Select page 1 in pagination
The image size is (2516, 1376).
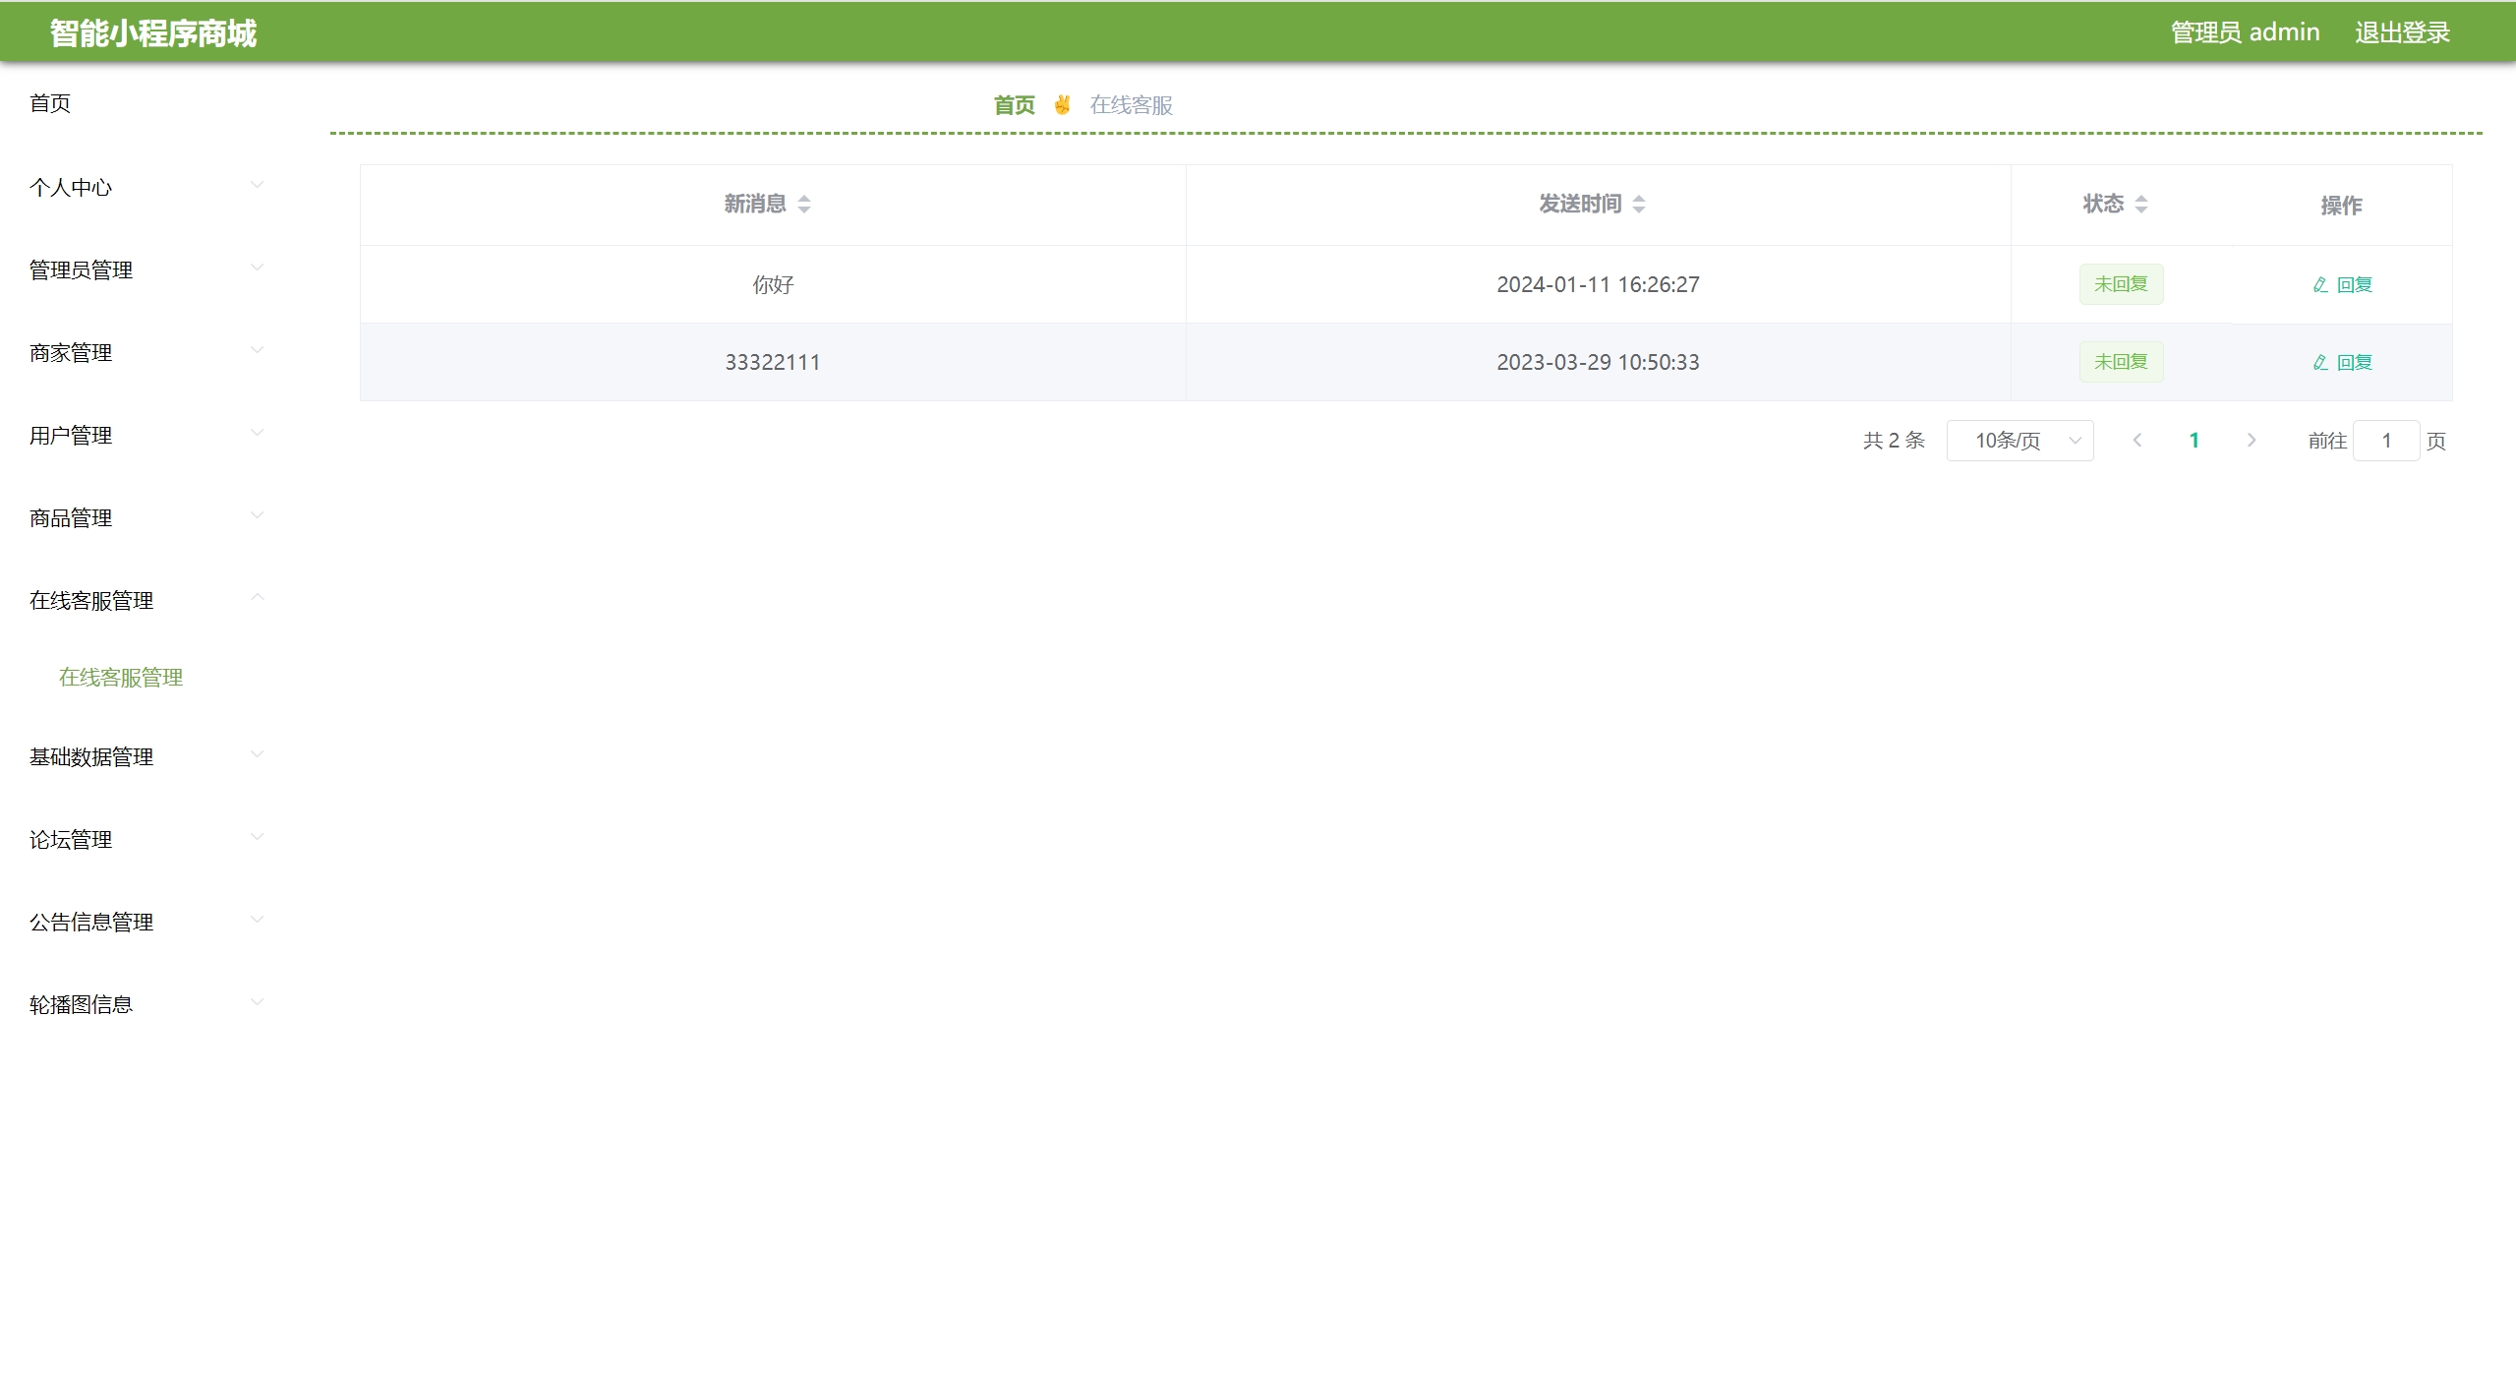2194,440
